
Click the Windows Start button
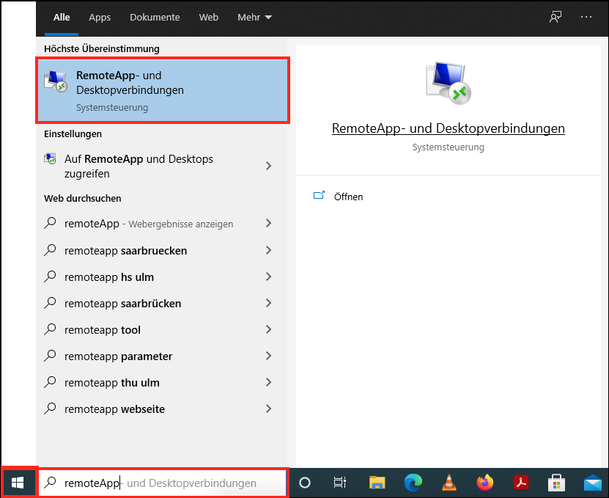click(x=18, y=483)
